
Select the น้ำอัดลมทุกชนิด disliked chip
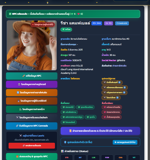click(x=112, y=117)
